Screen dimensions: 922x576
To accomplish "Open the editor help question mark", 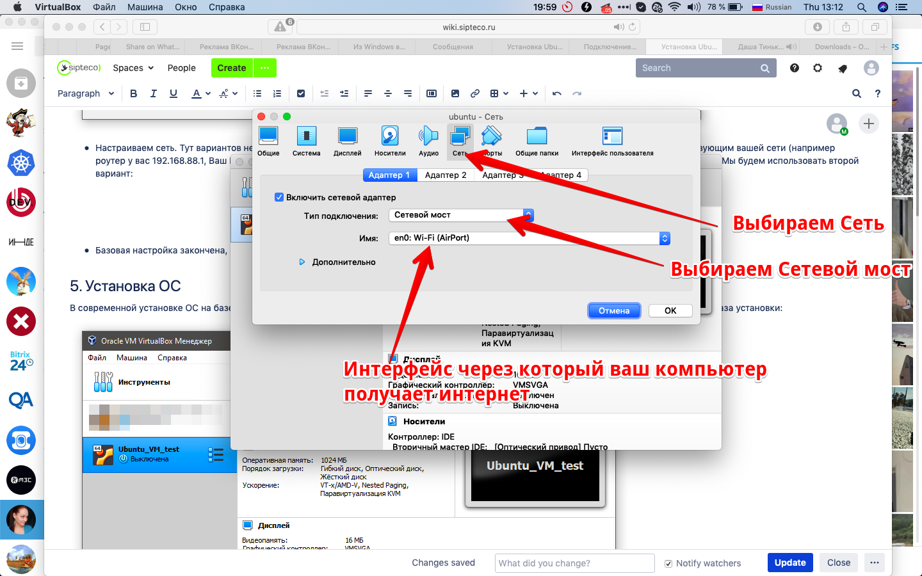I will click(878, 93).
